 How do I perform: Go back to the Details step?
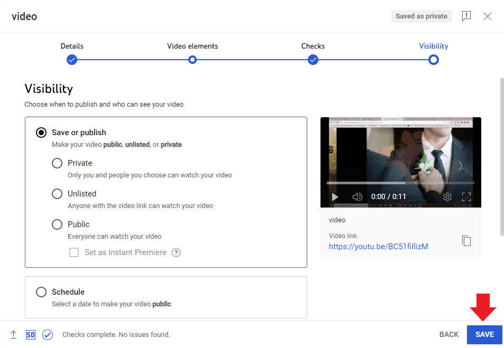coord(72,60)
